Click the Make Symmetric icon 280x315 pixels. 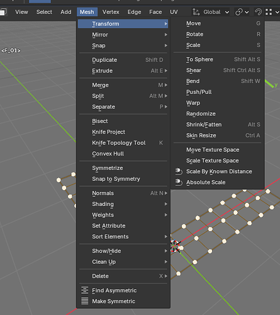click(x=85, y=301)
